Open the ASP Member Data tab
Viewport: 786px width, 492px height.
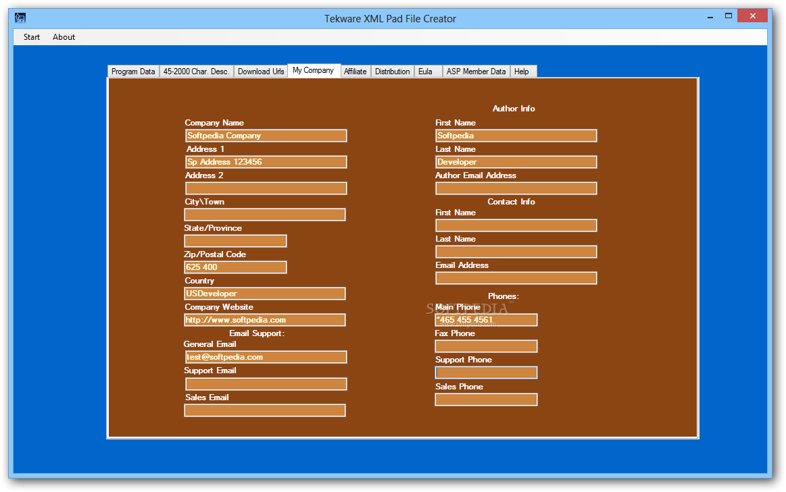476,72
